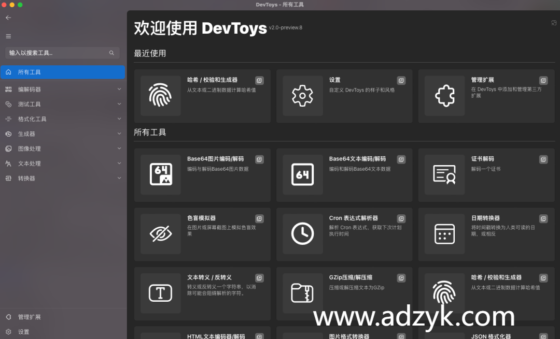The height and width of the screenshot is (339, 560).
Task: Open the GZip压缩/解压缩 tool
Action: pos(344,293)
